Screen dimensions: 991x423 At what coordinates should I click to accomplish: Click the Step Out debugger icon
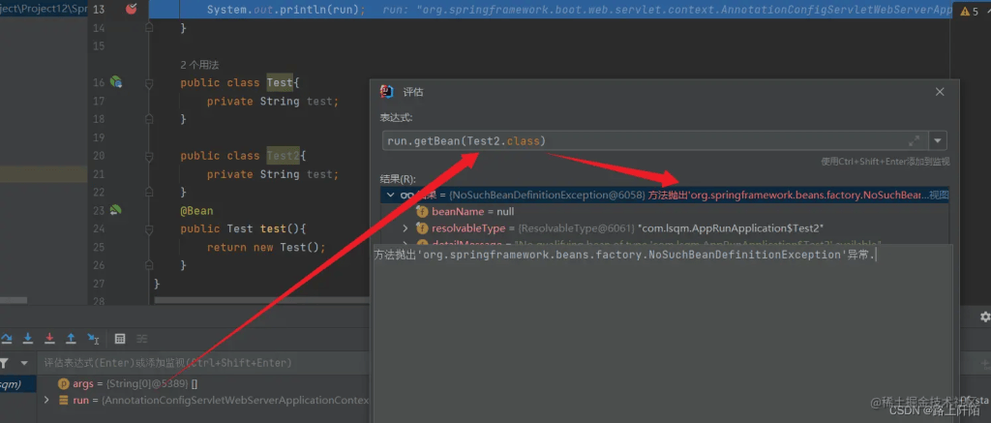point(71,339)
